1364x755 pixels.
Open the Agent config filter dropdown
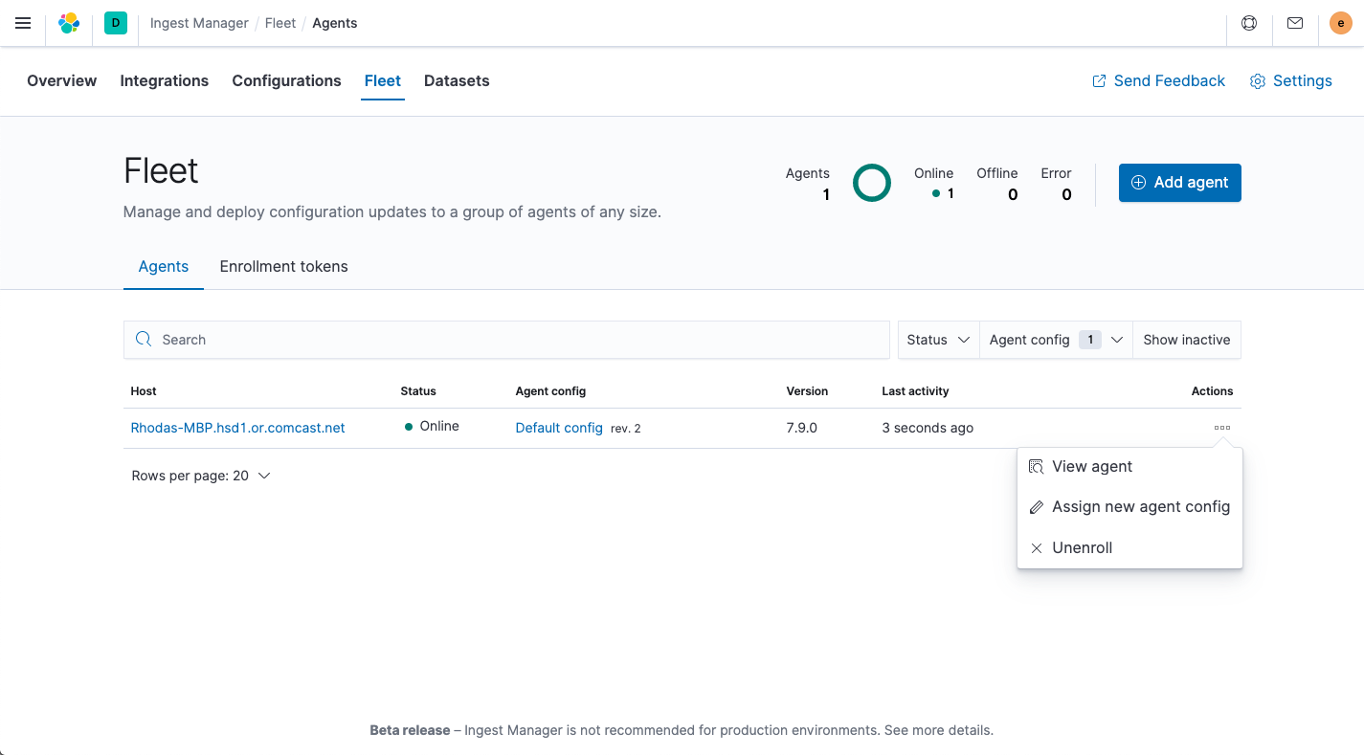click(x=1053, y=339)
